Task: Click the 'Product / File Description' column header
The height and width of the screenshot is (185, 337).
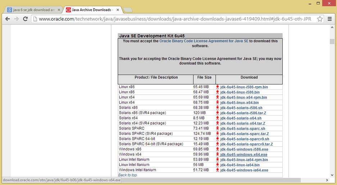Action: pyautogui.click(x=156, y=77)
